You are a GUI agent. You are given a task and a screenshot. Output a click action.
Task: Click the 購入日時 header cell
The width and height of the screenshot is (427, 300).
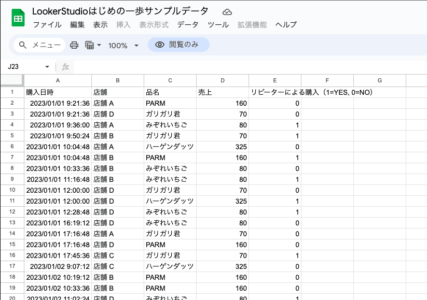pos(58,92)
